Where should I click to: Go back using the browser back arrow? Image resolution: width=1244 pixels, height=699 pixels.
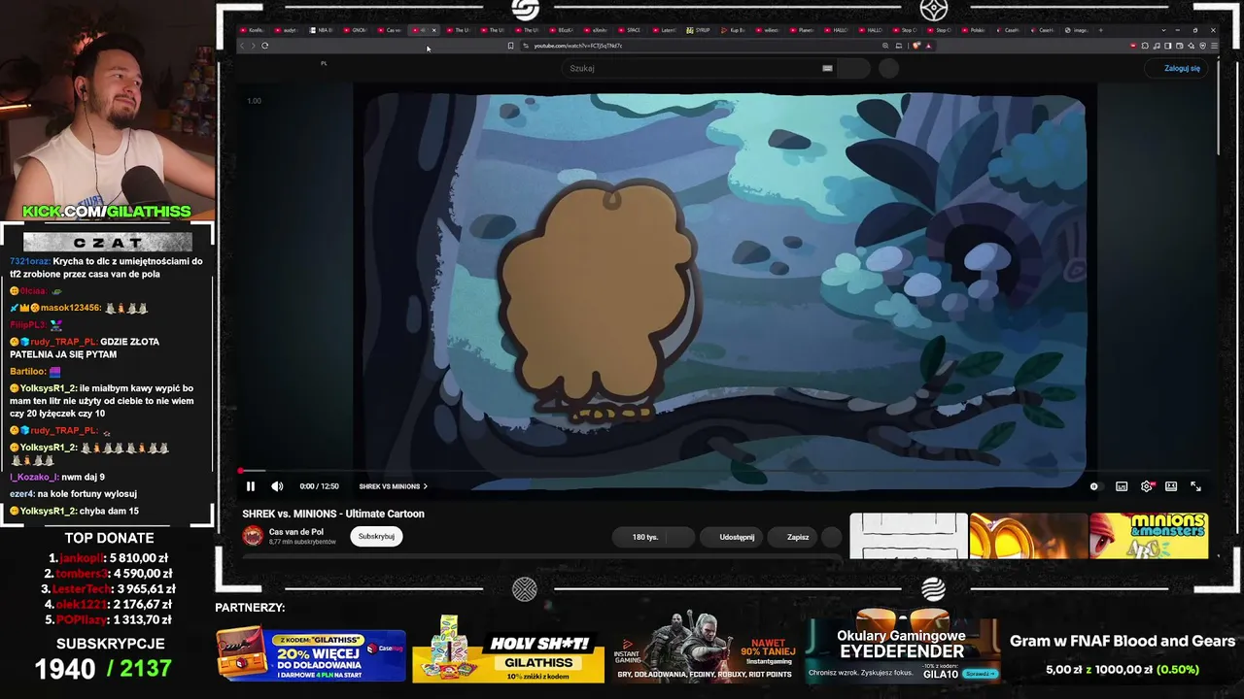(242, 46)
